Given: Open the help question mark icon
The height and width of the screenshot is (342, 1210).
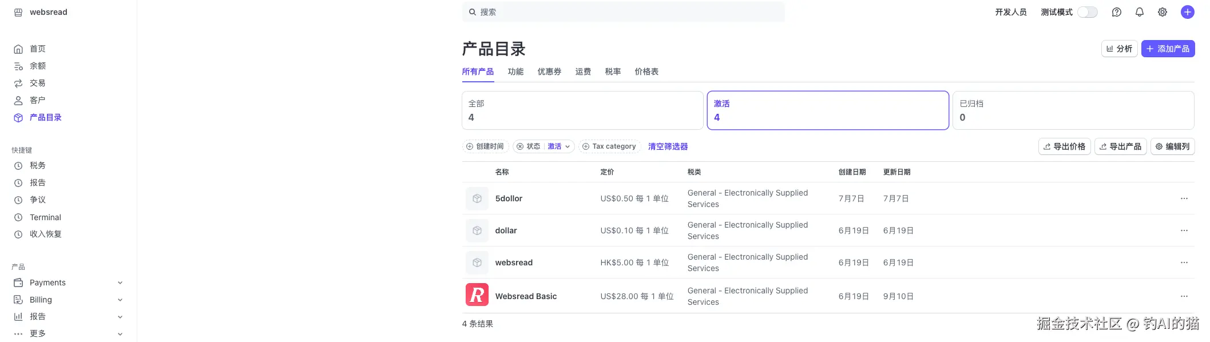Looking at the screenshot, I should tap(1116, 12).
